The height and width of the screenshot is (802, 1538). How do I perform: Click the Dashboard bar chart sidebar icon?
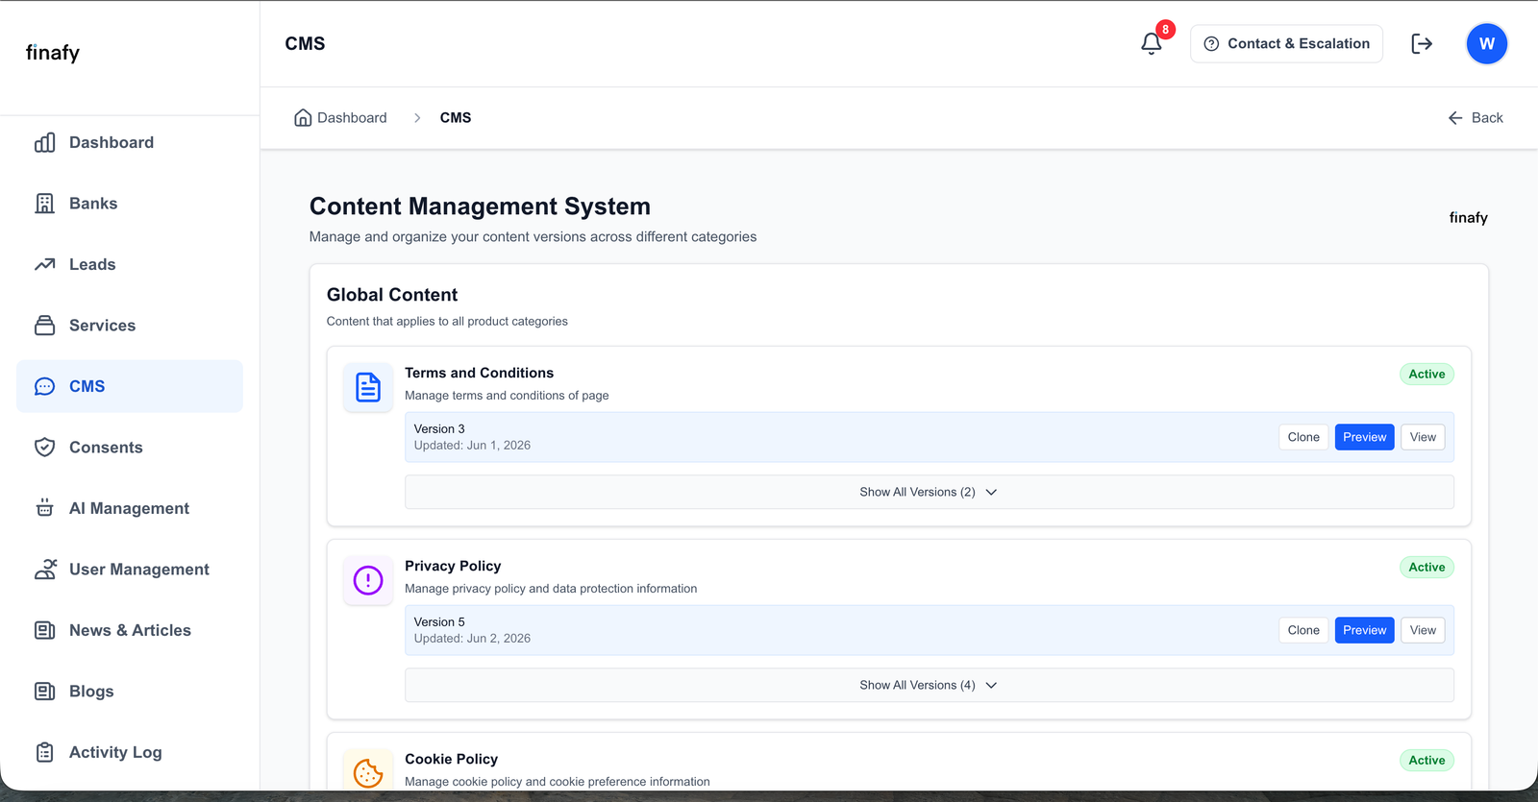click(45, 142)
